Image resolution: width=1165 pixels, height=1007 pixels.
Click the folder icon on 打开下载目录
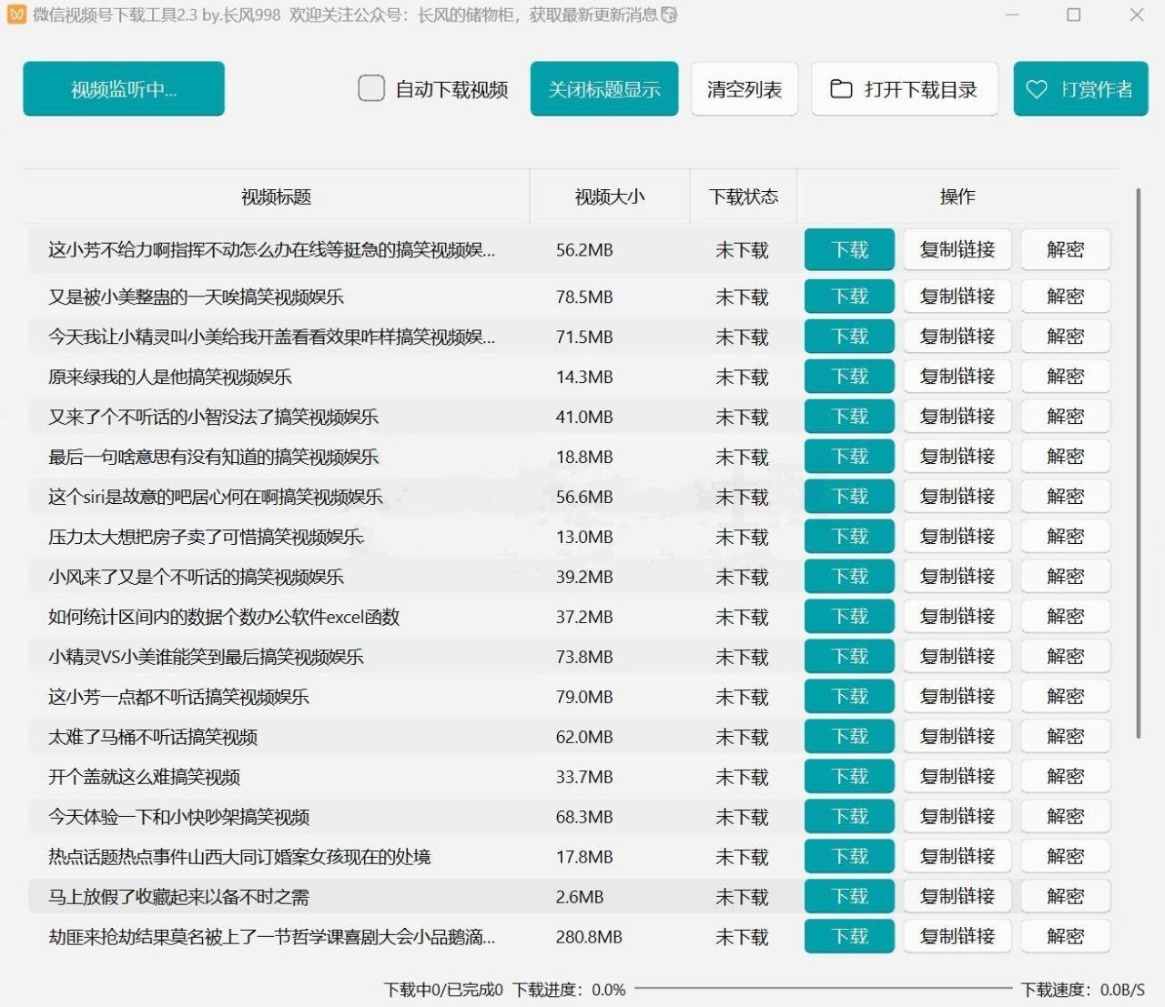coord(841,89)
